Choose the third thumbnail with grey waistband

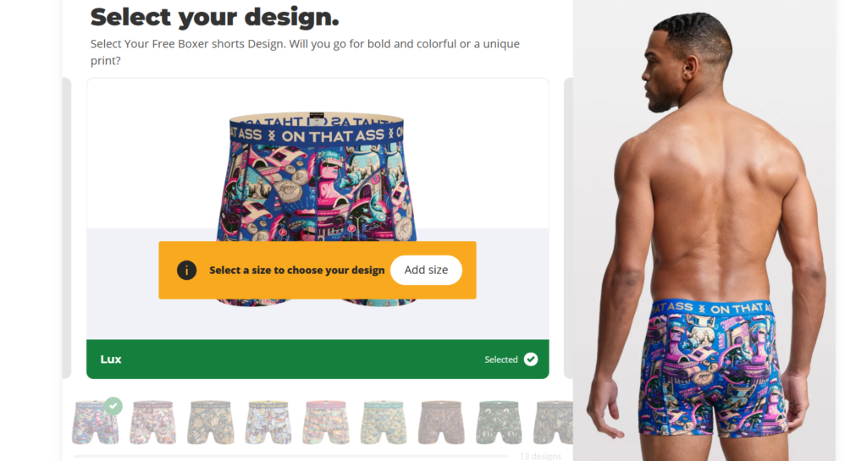(211, 422)
